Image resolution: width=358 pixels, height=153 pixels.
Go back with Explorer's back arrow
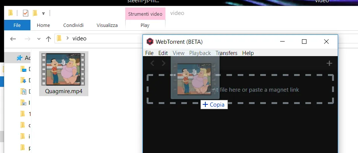(x=13, y=39)
